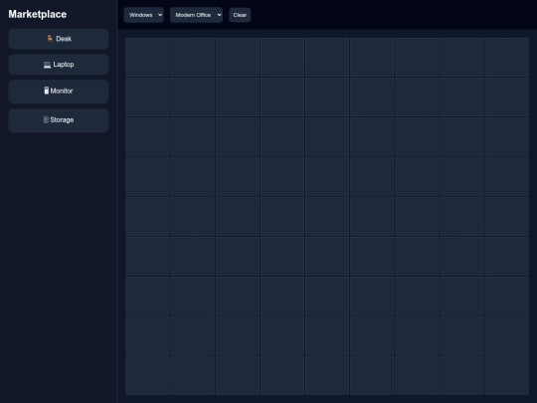Expand the Modern Office dropdown

coord(196,15)
